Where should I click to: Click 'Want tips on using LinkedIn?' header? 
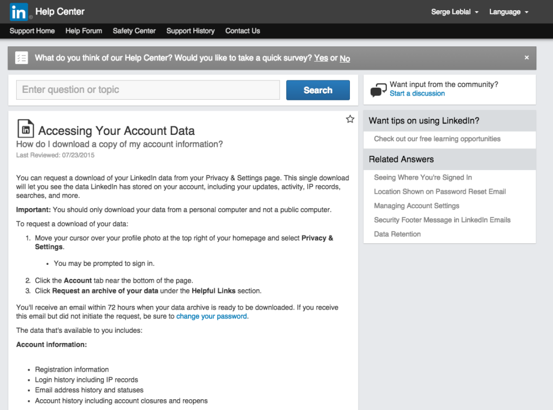[424, 121]
